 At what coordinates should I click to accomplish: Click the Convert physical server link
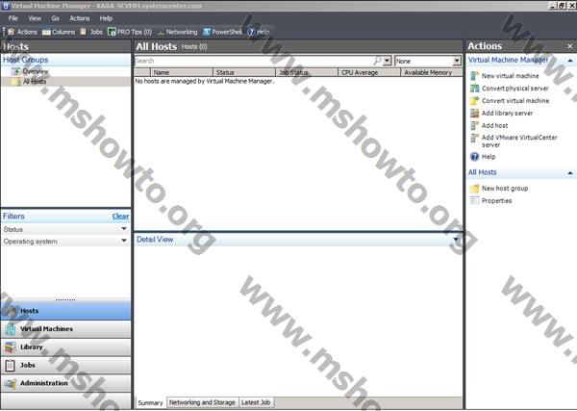[x=515, y=89]
